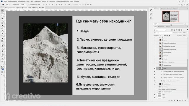The height and width of the screenshot is (106, 189).
Task: Create a new group folder icon
Action: click(x=180, y=100)
